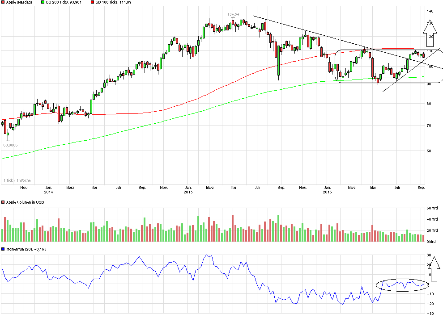Click the 'Apple Volumen in USD' label

[25, 202]
